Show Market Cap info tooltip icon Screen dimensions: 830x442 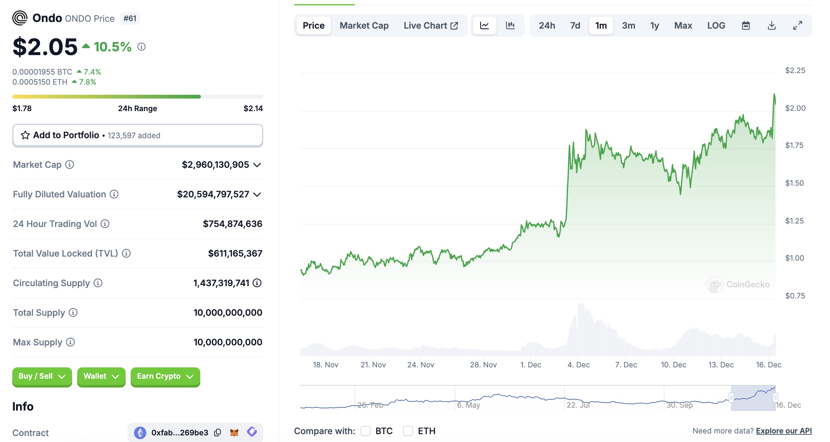point(70,165)
